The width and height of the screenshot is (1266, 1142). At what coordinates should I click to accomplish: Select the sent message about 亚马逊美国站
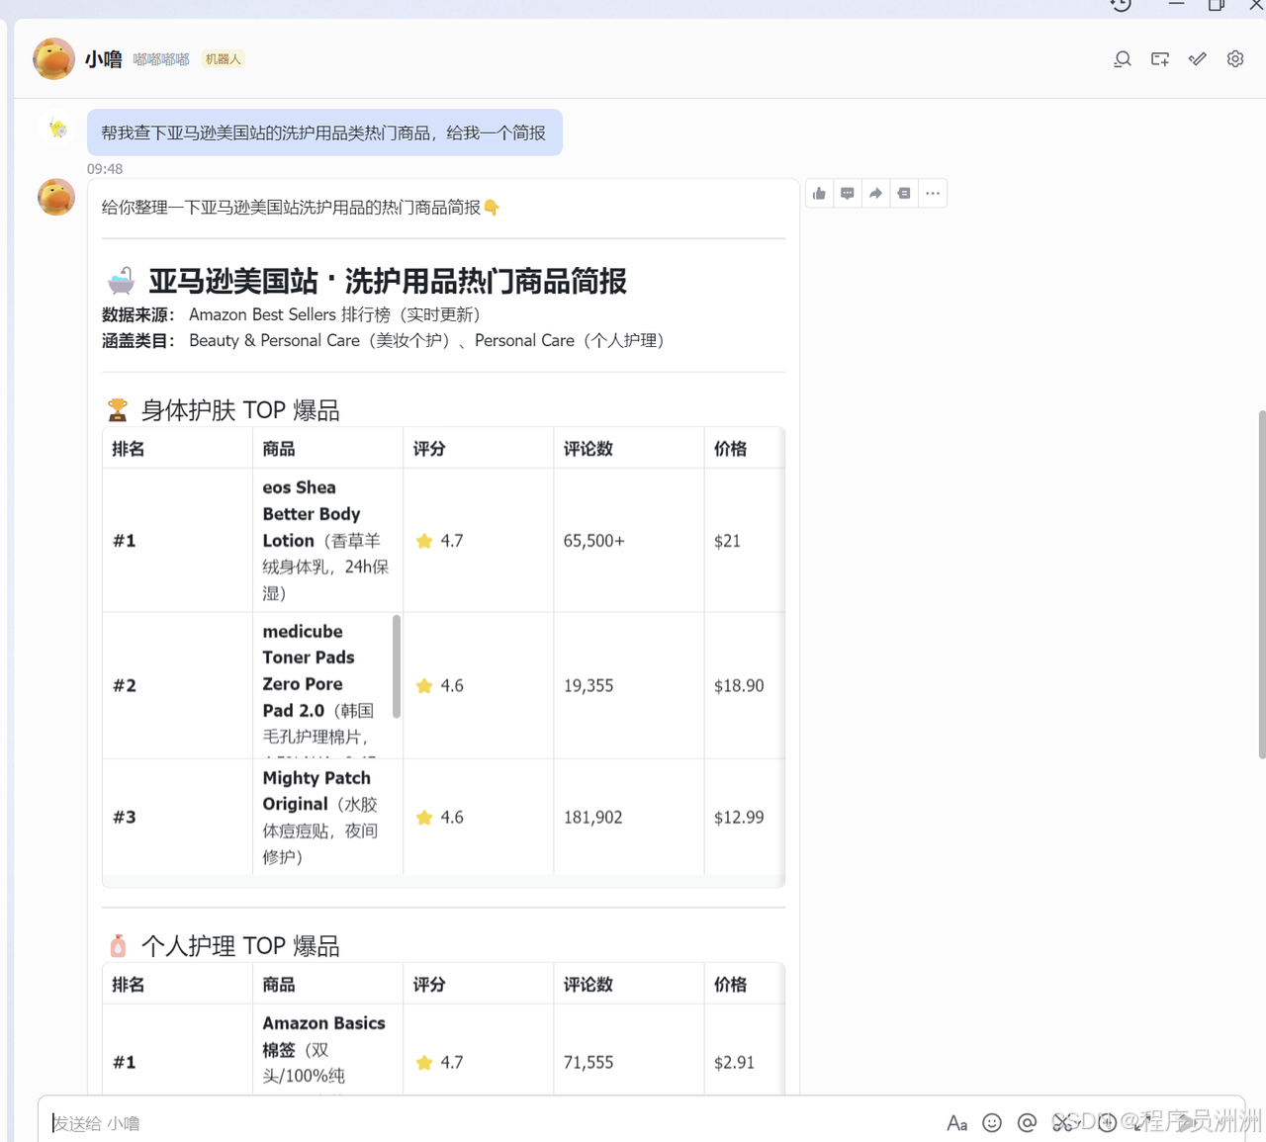tap(324, 132)
